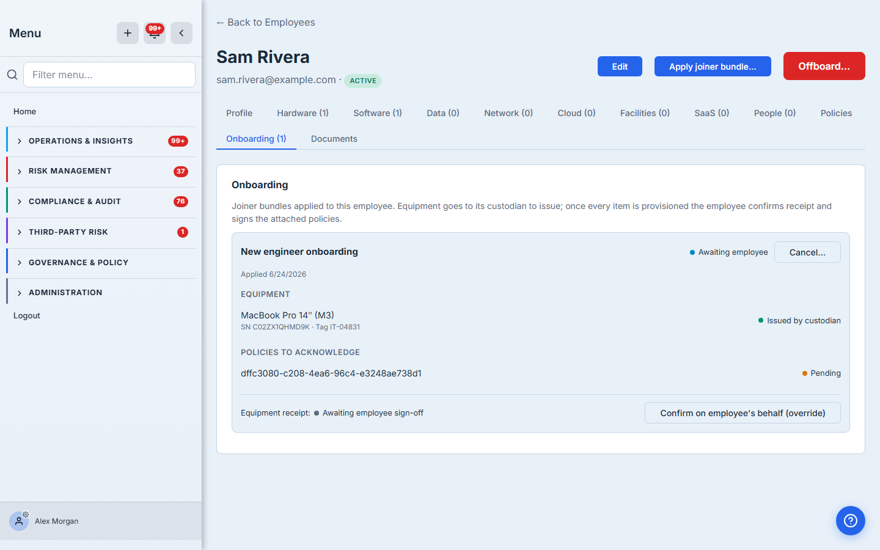880x550 pixels.
Task: Click policy ID dffc3080-c208-4ea6-96c4-e3248ae738d1
Action: point(331,373)
